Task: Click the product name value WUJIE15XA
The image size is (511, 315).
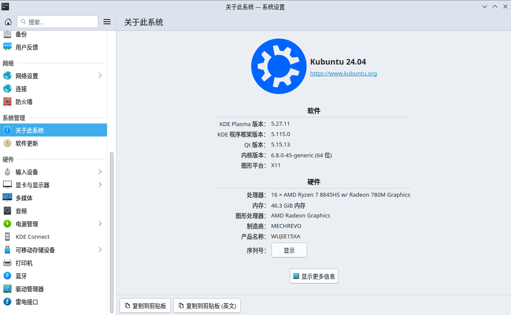Action: tap(286, 237)
